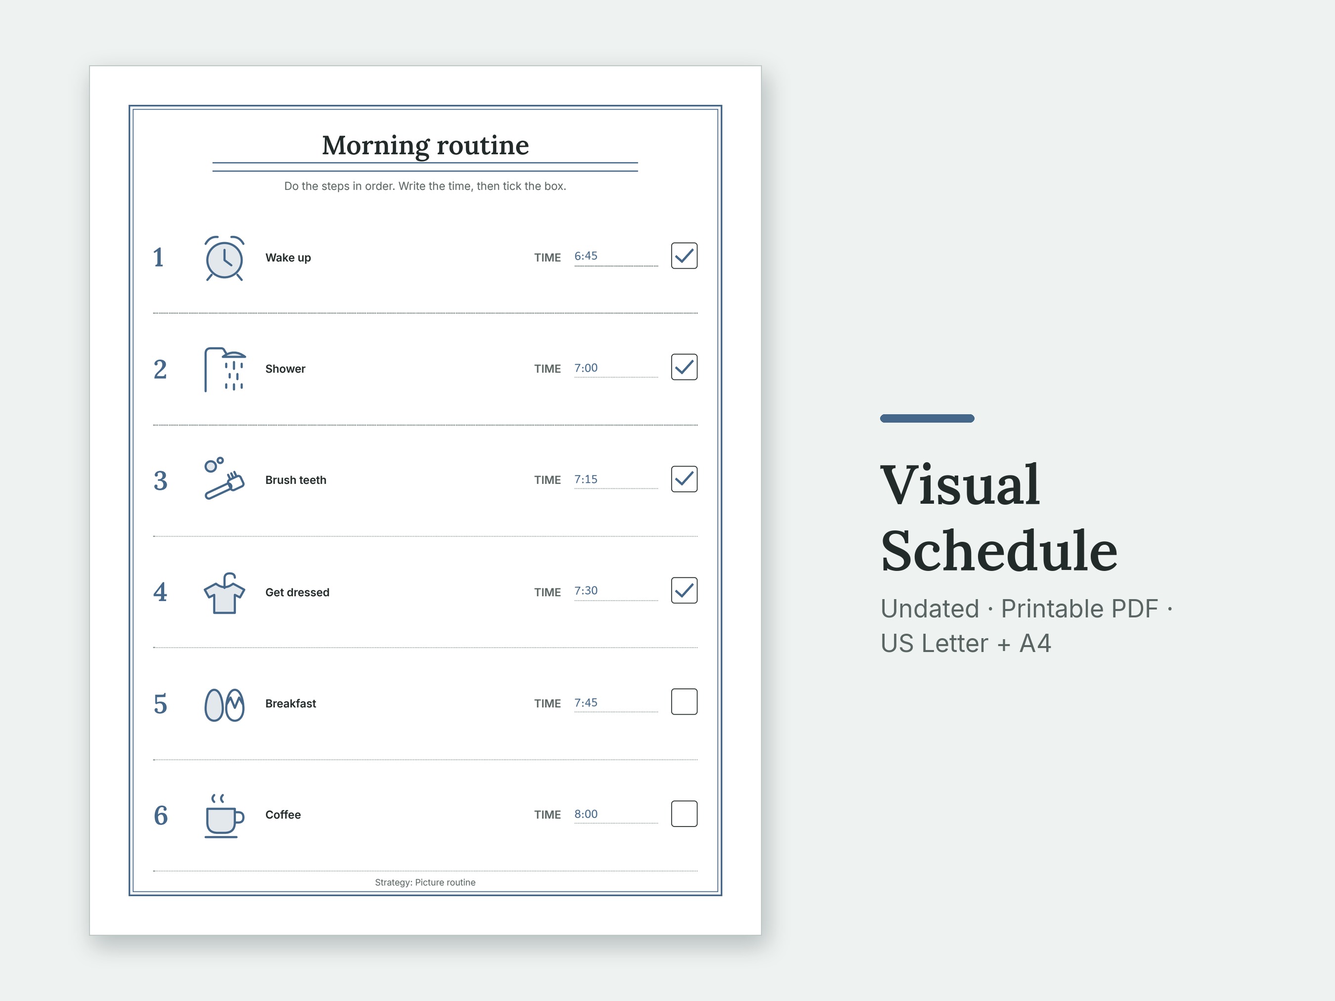Click the 'Coffee' label
The height and width of the screenshot is (1001, 1335).
[282, 815]
